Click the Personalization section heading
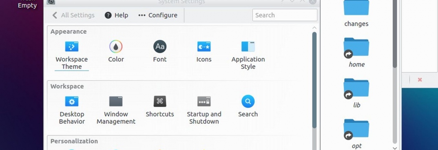Image resolution: width=438 pixels, height=150 pixels. [x=74, y=141]
